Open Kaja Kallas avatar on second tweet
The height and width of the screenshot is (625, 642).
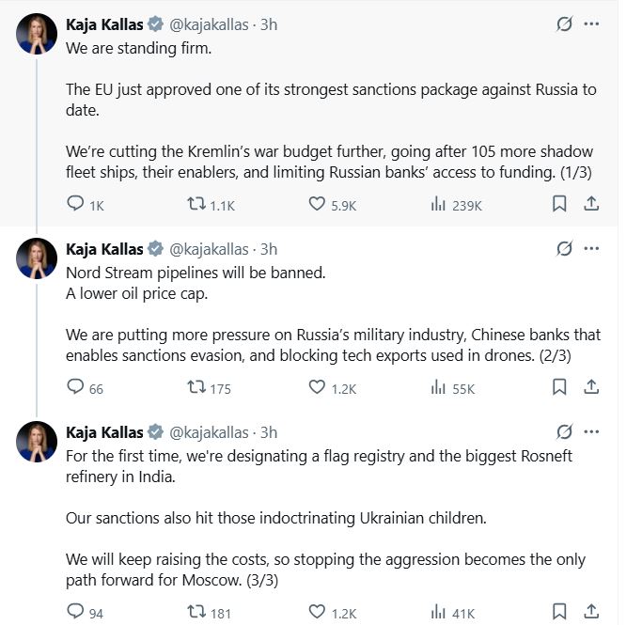pos(38,258)
